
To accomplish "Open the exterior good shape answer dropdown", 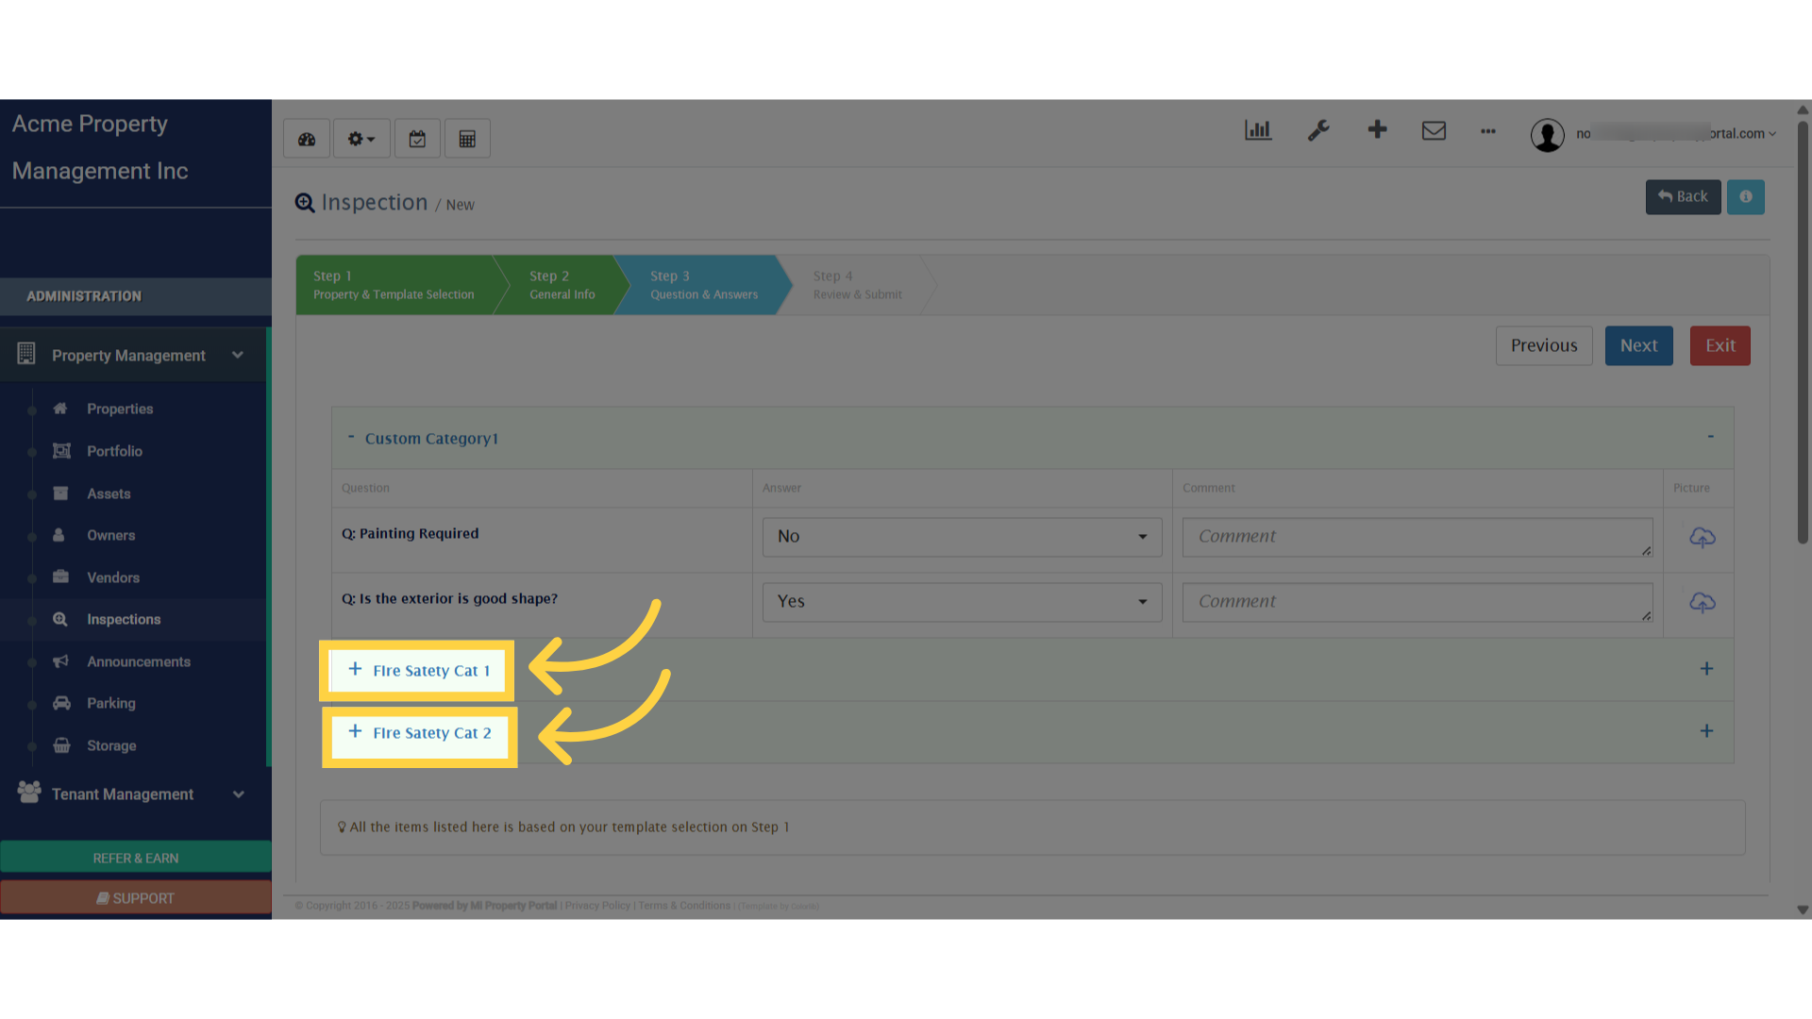I will [963, 602].
